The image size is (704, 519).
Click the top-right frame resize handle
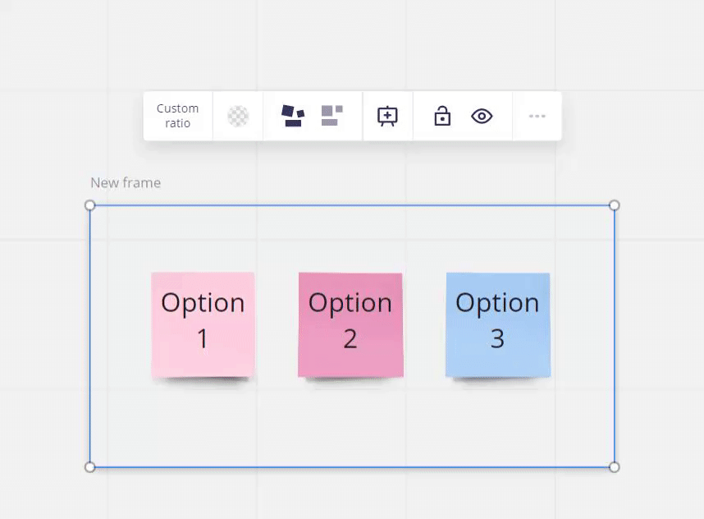[614, 205]
